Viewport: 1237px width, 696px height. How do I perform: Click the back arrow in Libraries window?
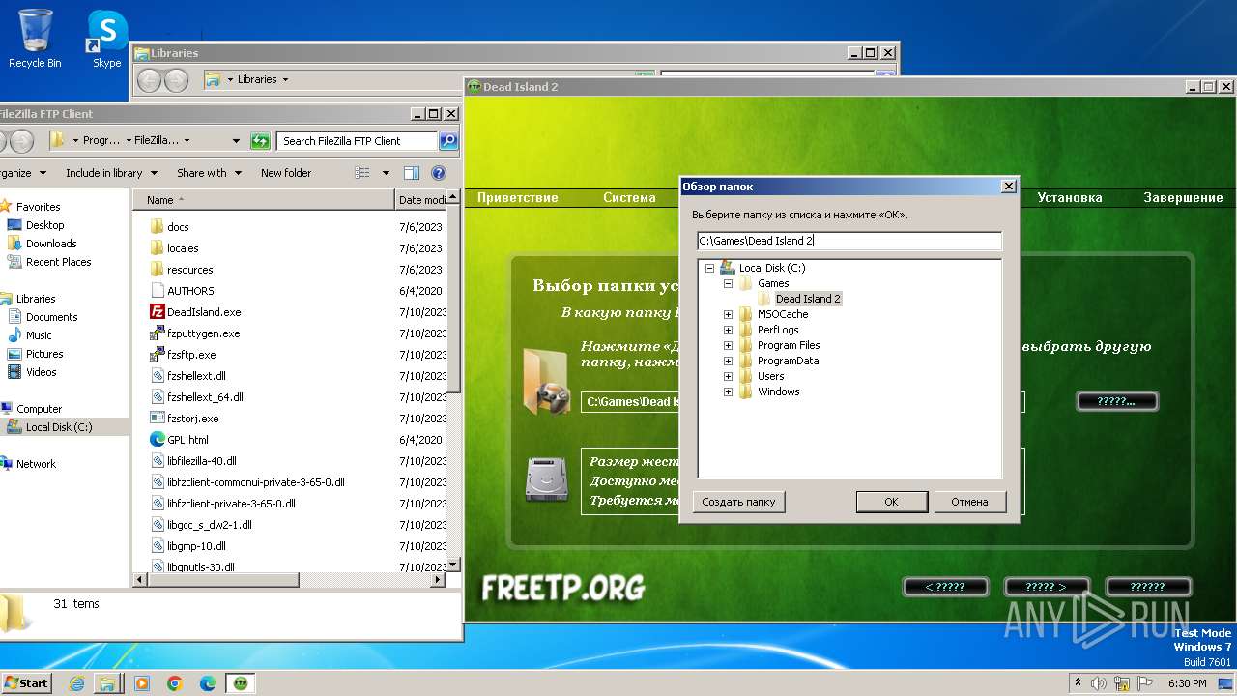149,80
